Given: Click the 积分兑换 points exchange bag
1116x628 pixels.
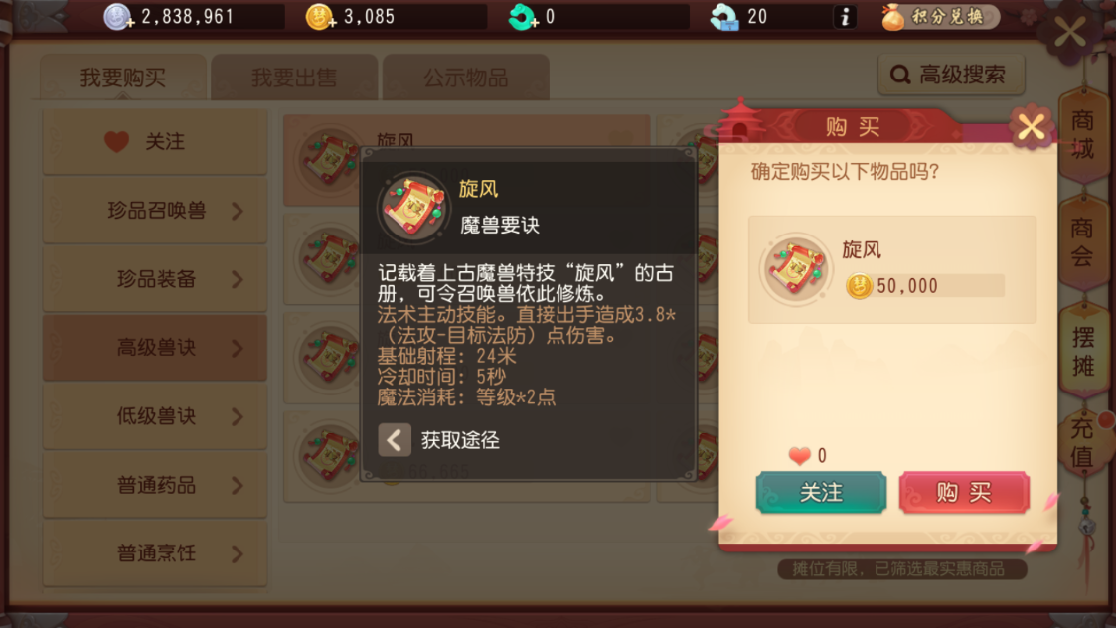Looking at the screenshot, I should point(939,16).
